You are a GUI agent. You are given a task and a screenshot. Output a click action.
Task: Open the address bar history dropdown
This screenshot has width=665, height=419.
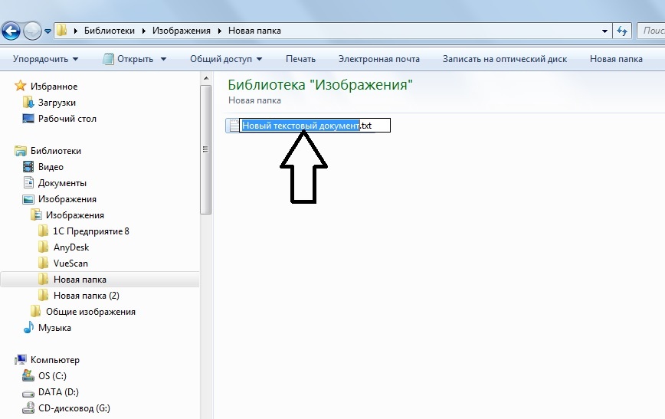pyautogui.click(x=604, y=31)
